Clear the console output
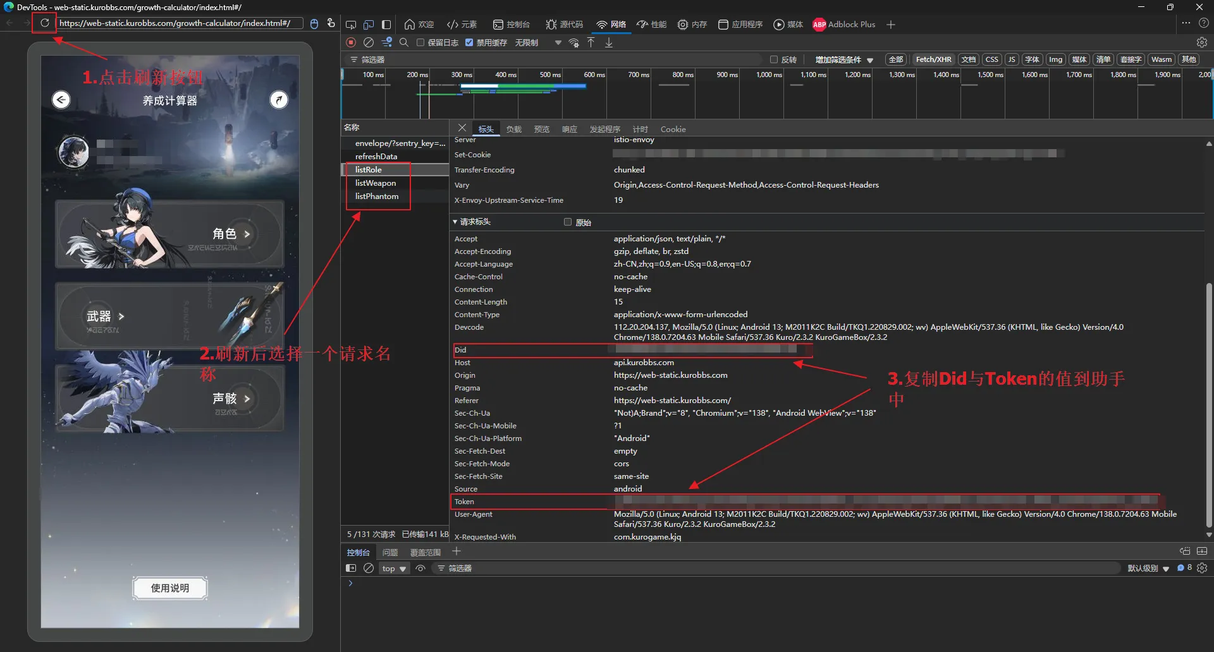The width and height of the screenshot is (1214, 652). pyautogui.click(x=369, y=568)
